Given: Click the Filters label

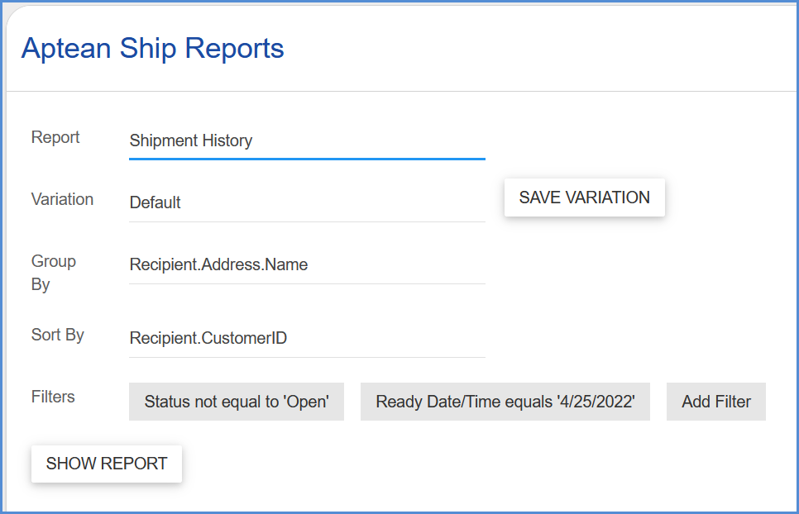Looking at the screenshot, I should pyautogui.click(x=53, y=397).
